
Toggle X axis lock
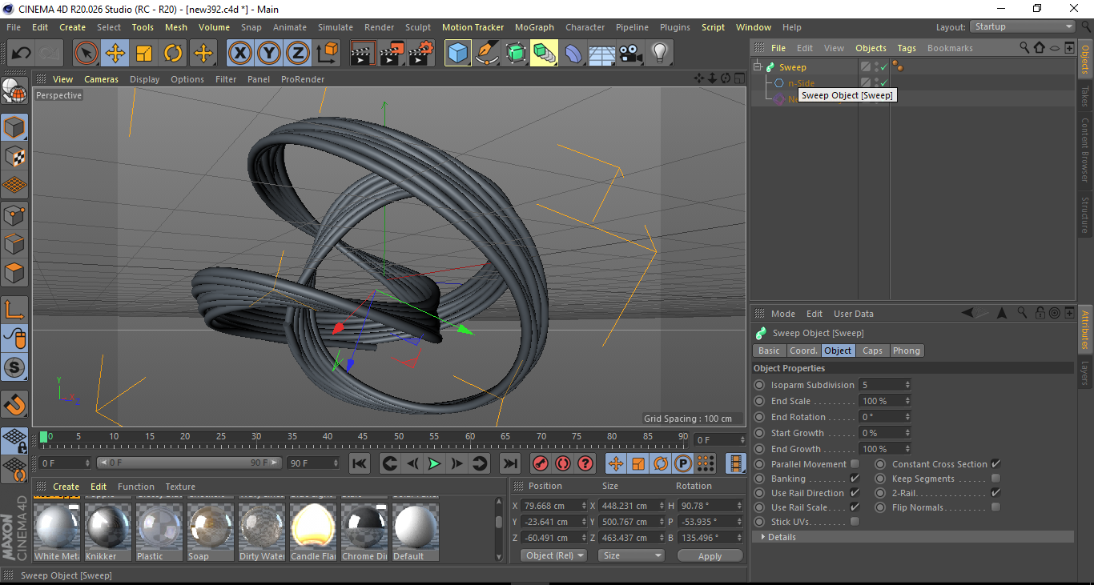point(240,54)
